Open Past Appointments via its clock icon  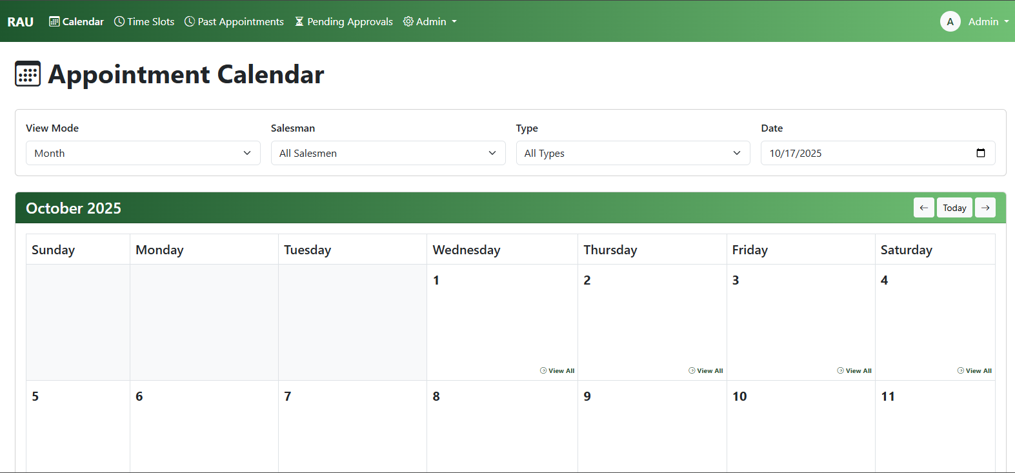(x=189, y=21)
